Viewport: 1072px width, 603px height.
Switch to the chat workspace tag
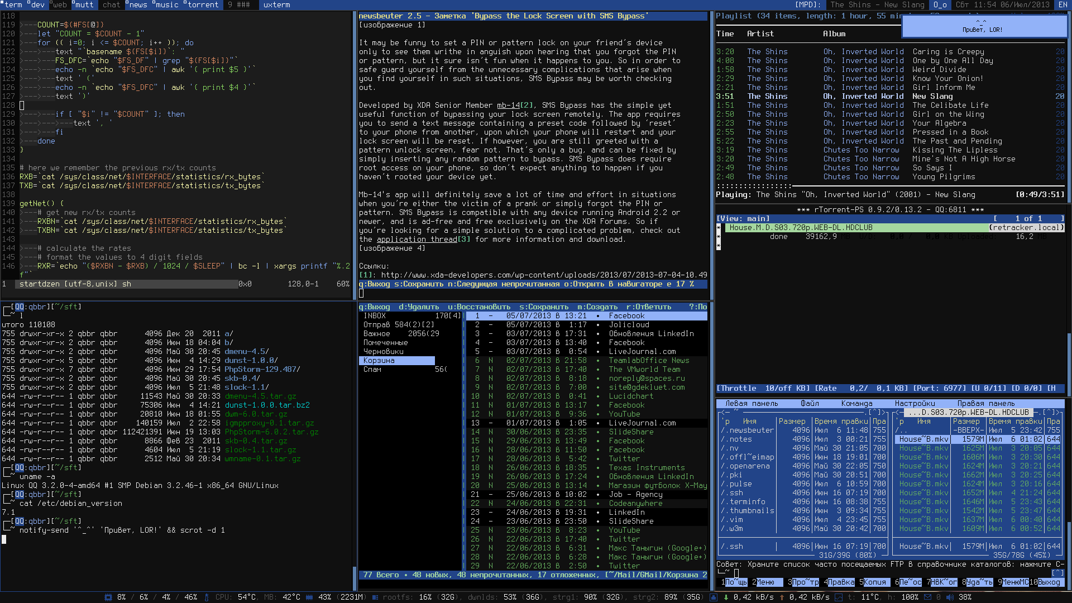click(111, 4)
